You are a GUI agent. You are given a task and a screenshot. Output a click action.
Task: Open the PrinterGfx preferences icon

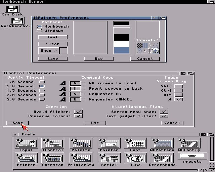81,158
